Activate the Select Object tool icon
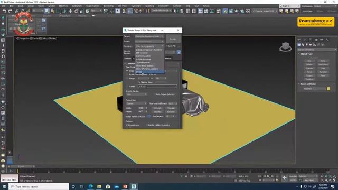Image resolution: width=338 pixels, height=190 pixels. coord(47,11)
